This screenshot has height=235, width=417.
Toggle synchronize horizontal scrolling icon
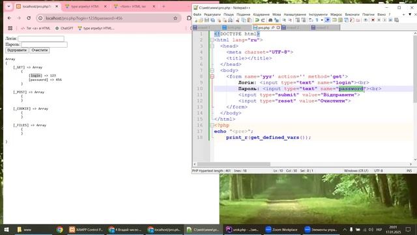[303, 20]
